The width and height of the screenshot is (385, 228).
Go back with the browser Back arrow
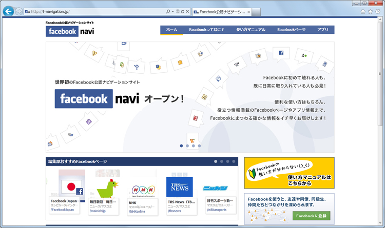point(8,11)
